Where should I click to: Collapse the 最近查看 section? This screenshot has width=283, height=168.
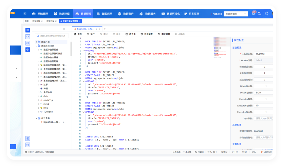(x=36, y=118)
